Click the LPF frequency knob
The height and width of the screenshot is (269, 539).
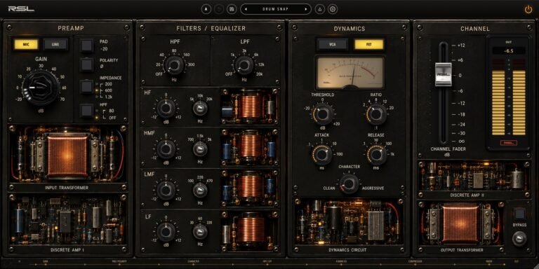click(x=244, y=65)
